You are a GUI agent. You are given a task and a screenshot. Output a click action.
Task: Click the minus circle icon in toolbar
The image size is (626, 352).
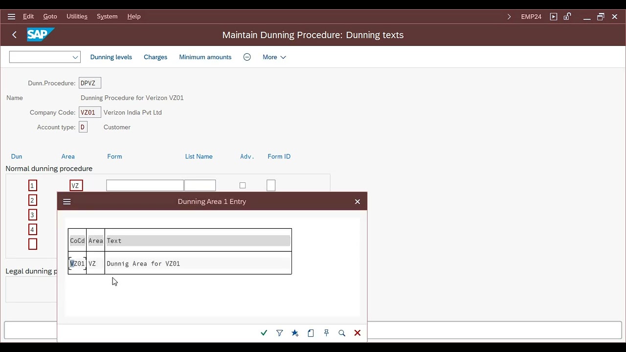click(247, 57)
